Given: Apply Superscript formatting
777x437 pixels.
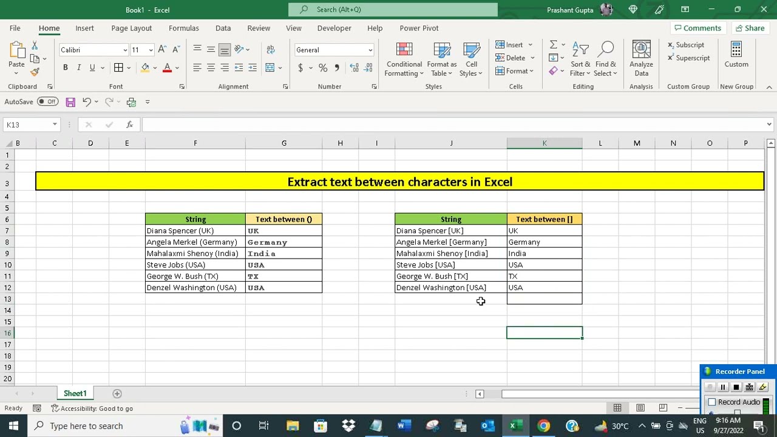Looking at the screenshot, I should point(688,58).
